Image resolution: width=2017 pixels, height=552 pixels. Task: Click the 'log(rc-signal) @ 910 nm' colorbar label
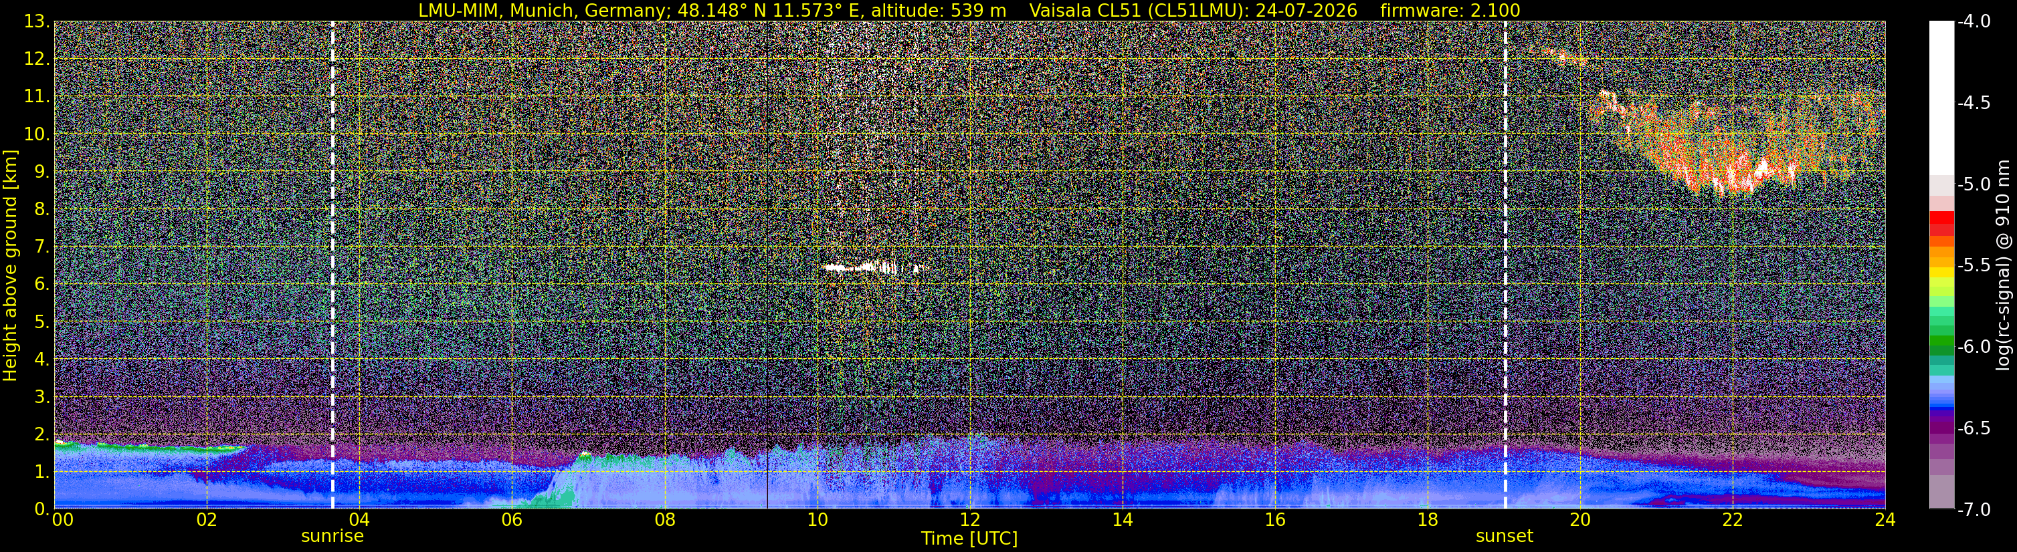pos(2003,265)
